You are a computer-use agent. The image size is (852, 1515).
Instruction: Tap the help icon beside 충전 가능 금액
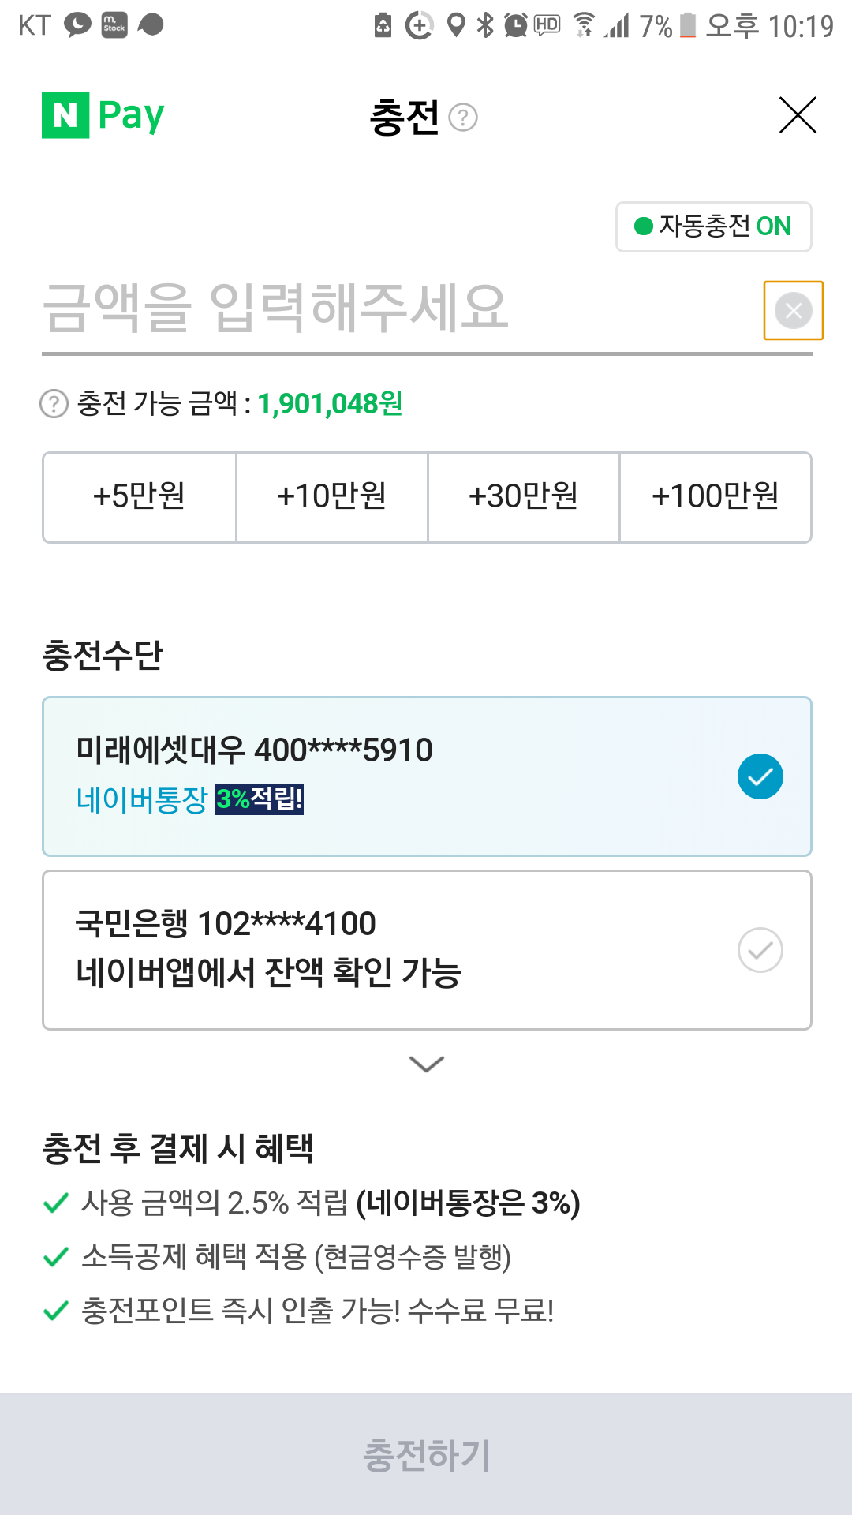pyautogui.click(x=54, y=404)
